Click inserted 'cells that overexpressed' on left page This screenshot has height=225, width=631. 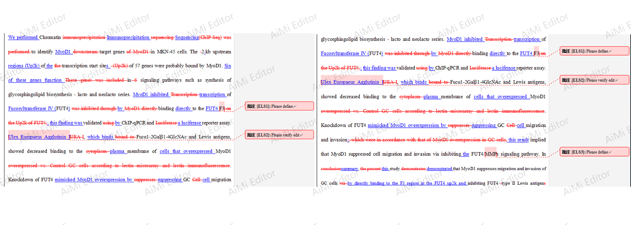tap(186, 151)
